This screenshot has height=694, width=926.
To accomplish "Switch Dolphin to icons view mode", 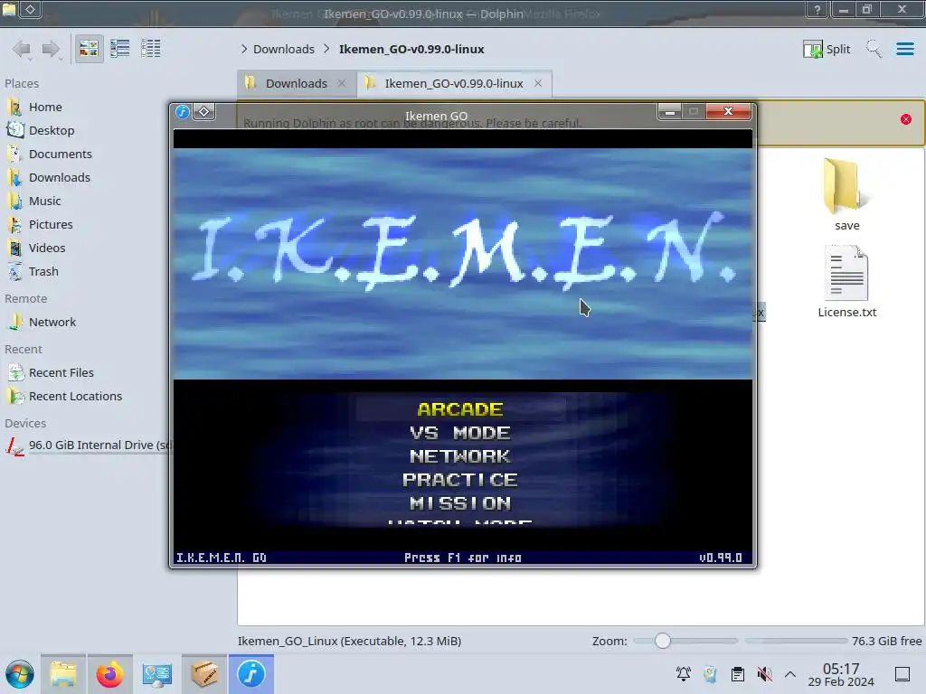I will pos(89,49).
